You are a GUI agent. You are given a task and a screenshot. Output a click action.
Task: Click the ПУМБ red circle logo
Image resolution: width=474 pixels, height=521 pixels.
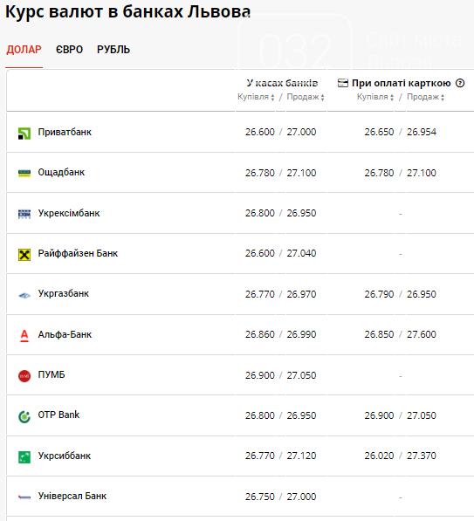[24, 376]
